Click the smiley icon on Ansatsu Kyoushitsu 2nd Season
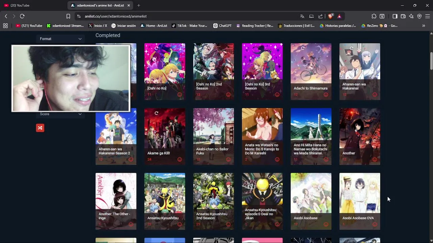The image size is (433, 243). pos(228,224)
